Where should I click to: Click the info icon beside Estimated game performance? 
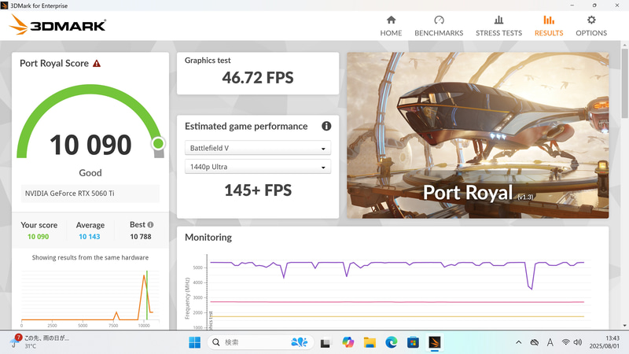[x=326, y=126]
